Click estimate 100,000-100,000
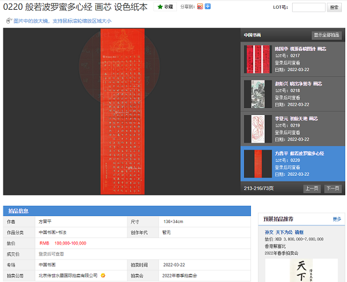The image size is (347, 282). tap(71, 243)
